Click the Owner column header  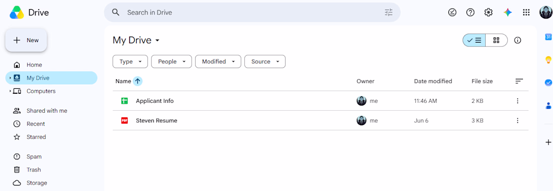(x=365, y=81)
